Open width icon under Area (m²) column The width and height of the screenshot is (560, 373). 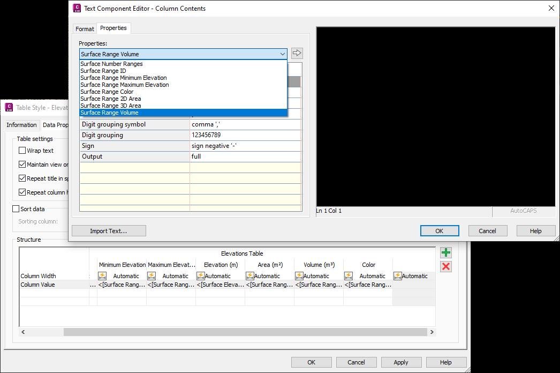pos(249,275)
